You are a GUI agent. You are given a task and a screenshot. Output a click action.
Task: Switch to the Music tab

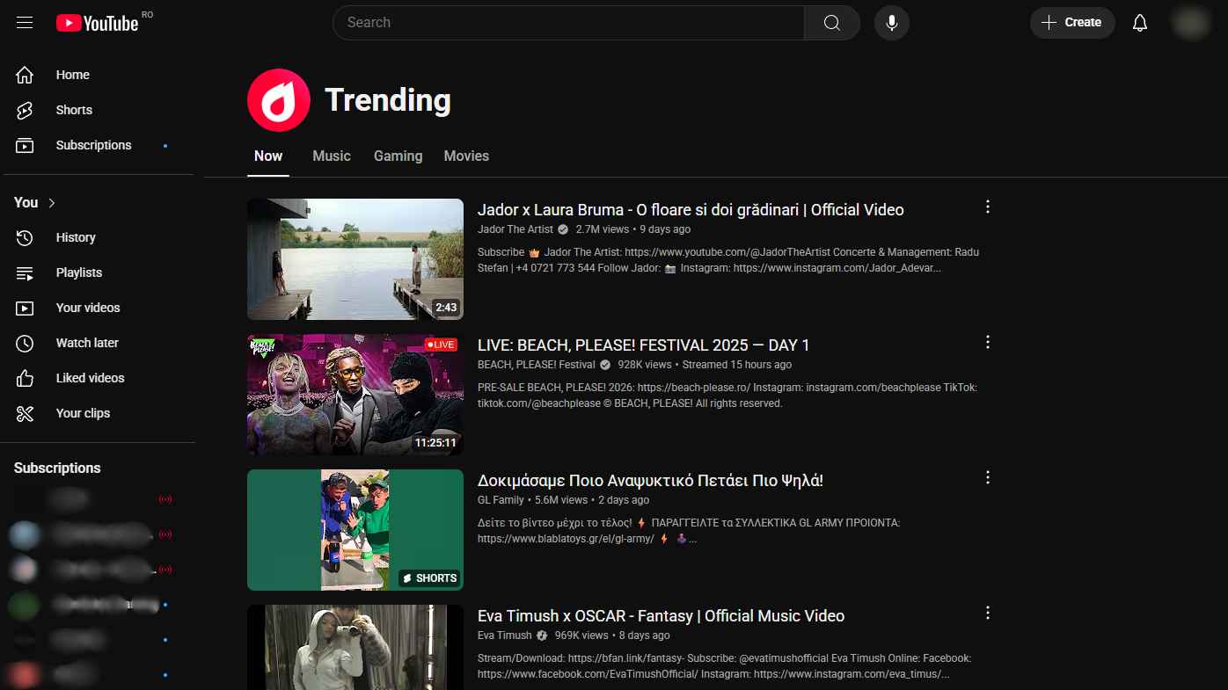[331, 156]
